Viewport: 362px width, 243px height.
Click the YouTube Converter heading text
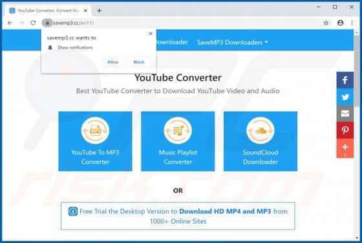click(x=178, y=78)
